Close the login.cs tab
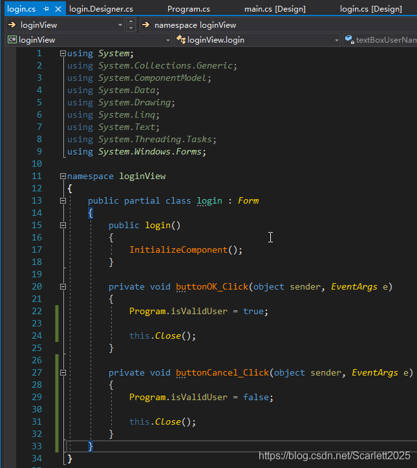The image size is (417, 468). point(58,9)
